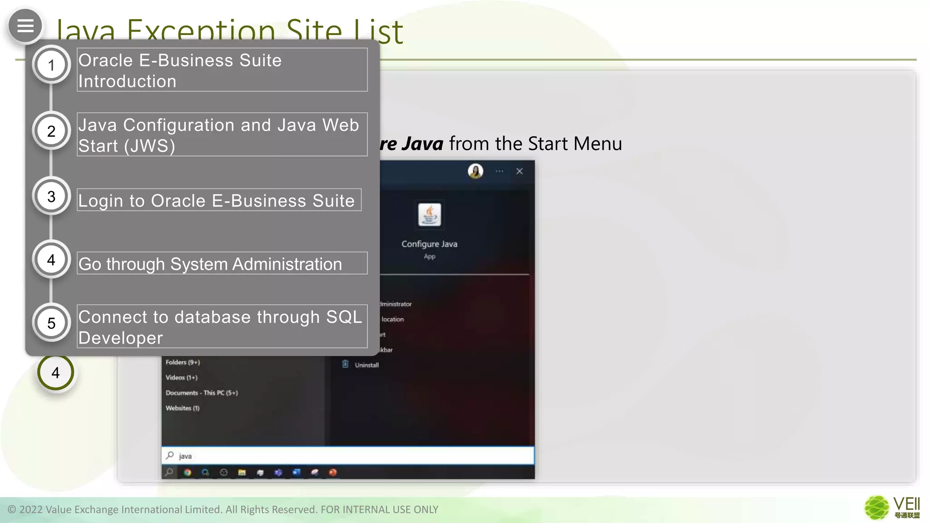
Task: Click magnifier icon inside search box
Action: (x=170, y=455)
